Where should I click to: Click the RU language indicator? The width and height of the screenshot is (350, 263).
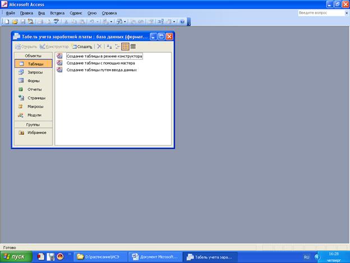pyautogui.click(x=307, y=257)
